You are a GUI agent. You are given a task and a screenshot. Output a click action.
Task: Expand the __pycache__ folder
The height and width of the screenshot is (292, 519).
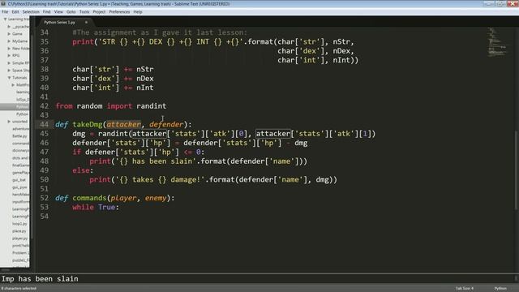[9, 27]
